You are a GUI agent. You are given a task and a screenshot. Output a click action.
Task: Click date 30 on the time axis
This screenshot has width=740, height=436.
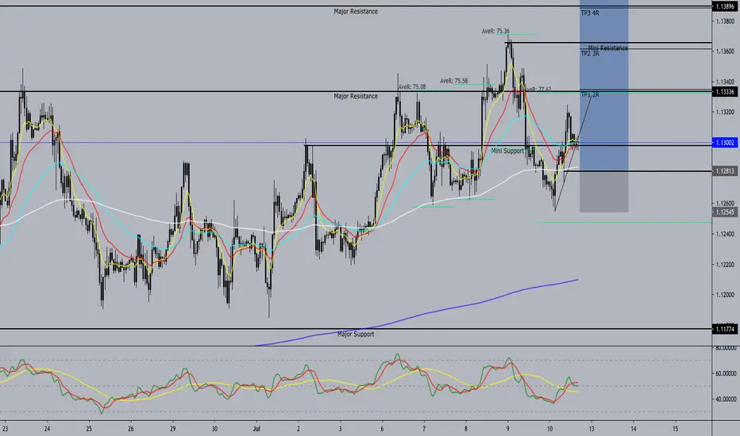click(x=214, y=429)
